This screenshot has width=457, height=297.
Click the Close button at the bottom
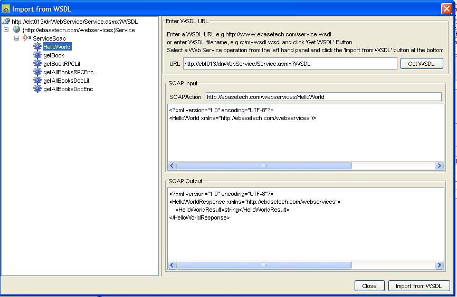369,286
